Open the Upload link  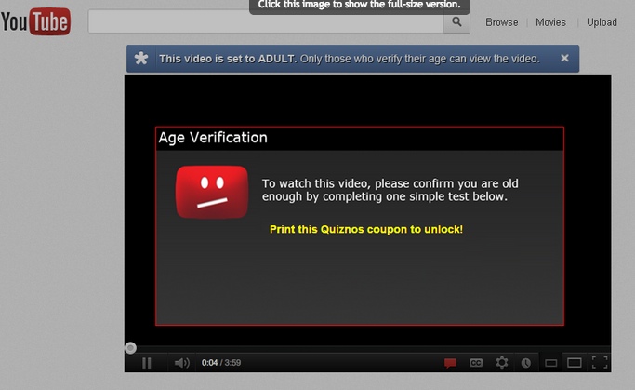pyautogui.click(x=602, y=22)
